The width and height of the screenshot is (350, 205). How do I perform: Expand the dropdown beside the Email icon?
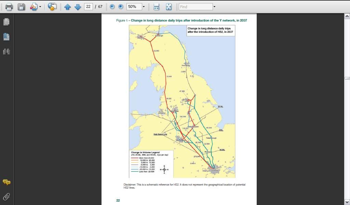pyautogui.click(x=40, y=6)
